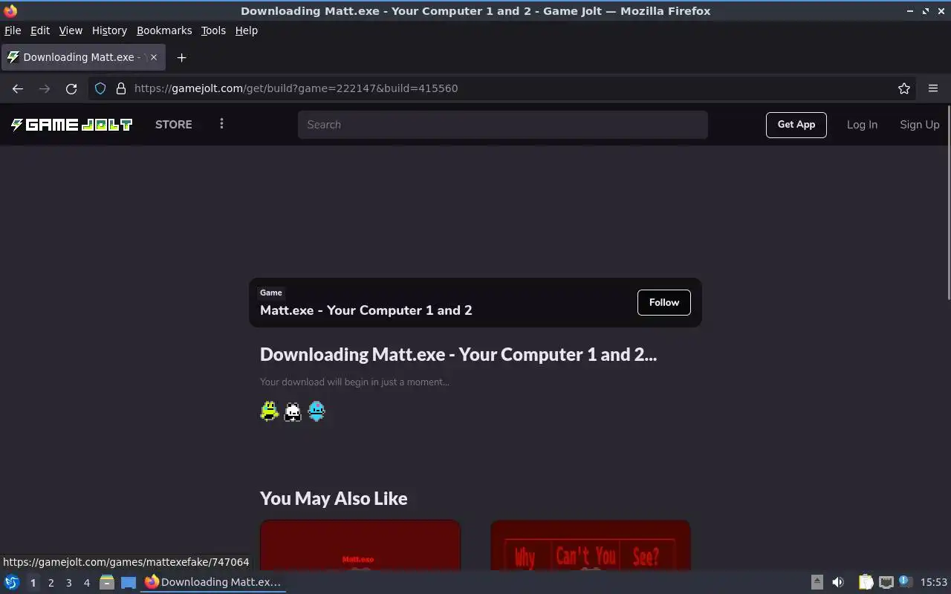Open the Matt.exe - Your Computer 1 and 2 game link
This screenshot has width=951, height=594.
tap(366, 310)
